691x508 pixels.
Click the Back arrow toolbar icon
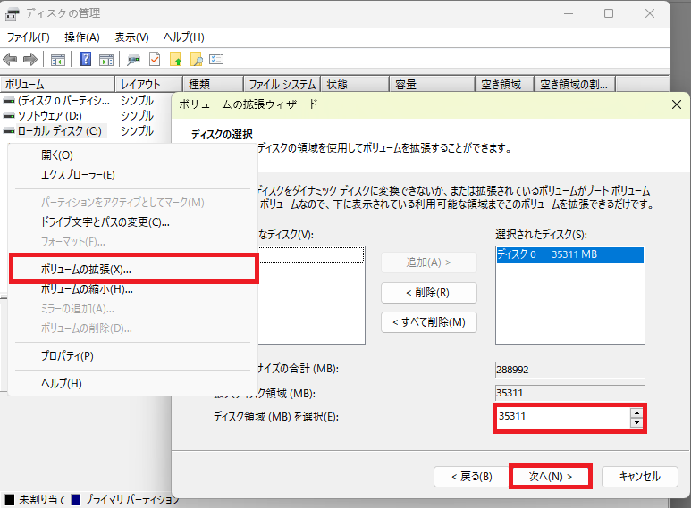point(10,59)
